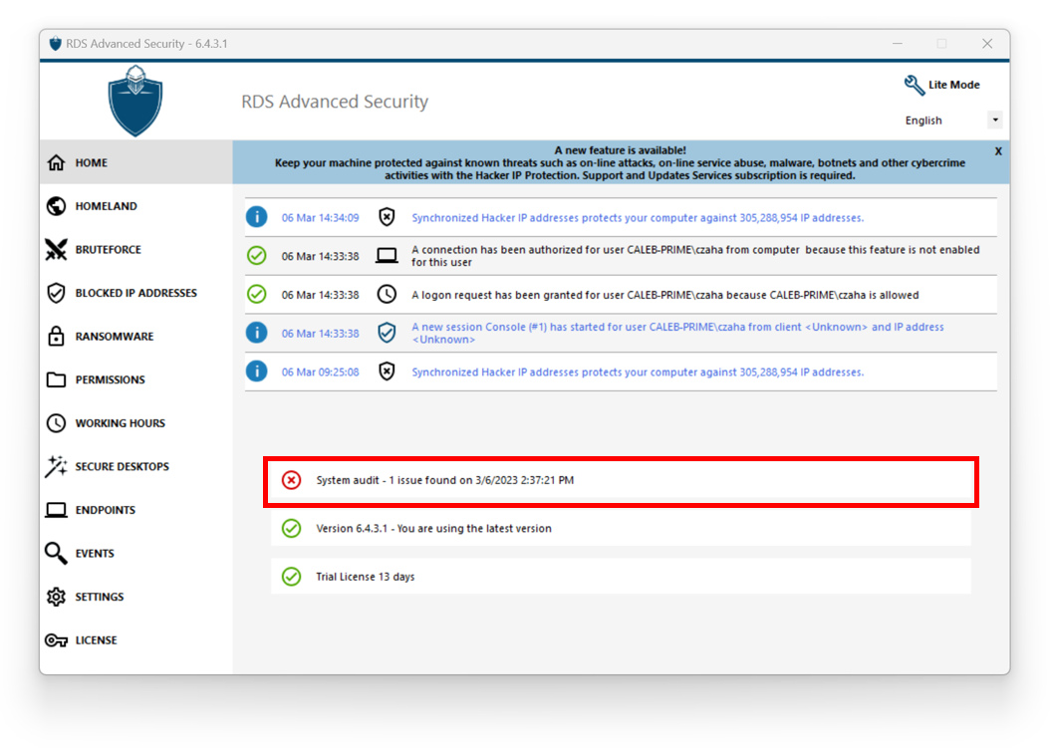This screenshot has width=1050, height=748.
Task: Click info icon for 14:34:09 event
Action: click(256, 217)
